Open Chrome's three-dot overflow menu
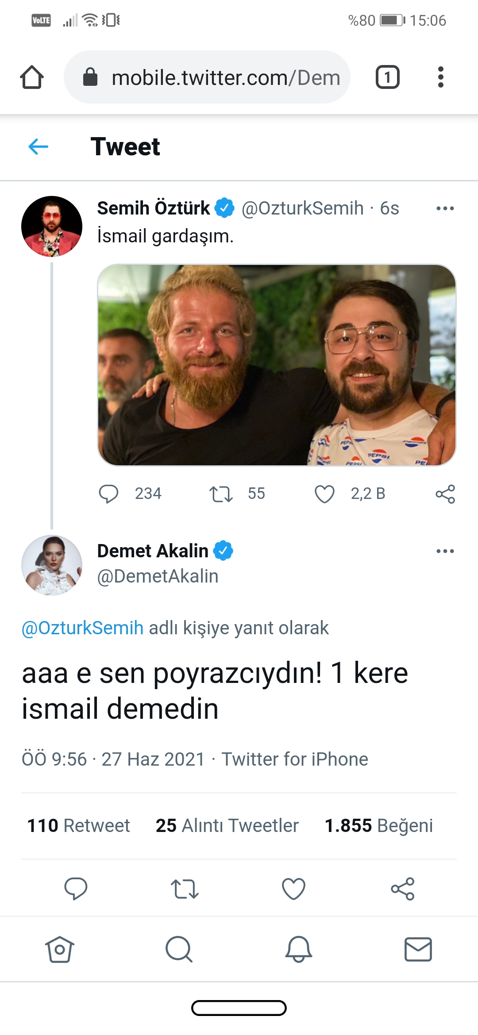Screen dimensions: 478x1035 coord(440,77)
